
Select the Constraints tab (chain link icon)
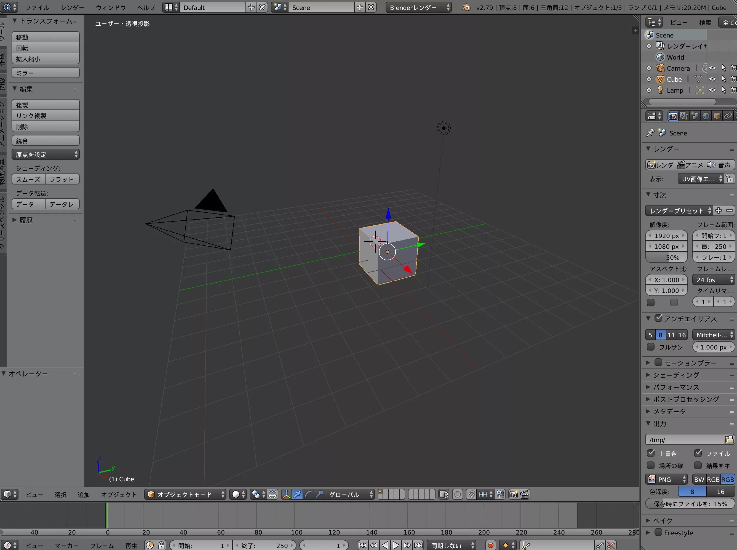[728, 116]
